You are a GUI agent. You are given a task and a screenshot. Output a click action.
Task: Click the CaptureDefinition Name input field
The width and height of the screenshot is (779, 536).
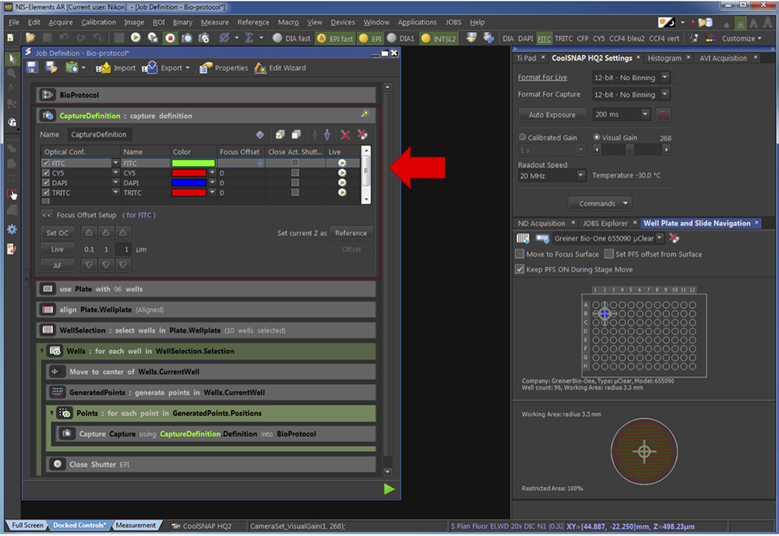pyautogui.click(x=100, y=135)
